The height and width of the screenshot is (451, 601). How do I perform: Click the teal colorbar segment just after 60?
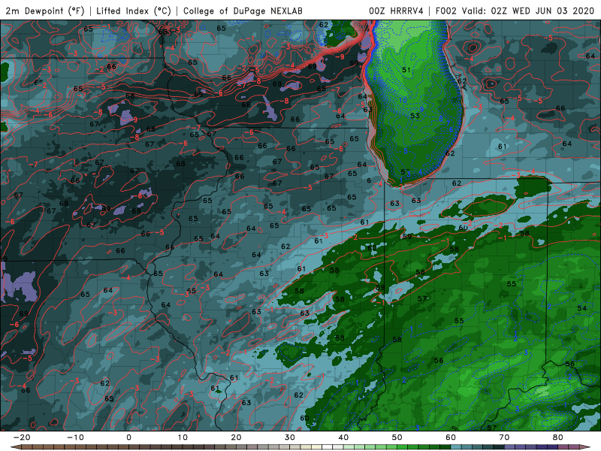[x=456, y=447]
